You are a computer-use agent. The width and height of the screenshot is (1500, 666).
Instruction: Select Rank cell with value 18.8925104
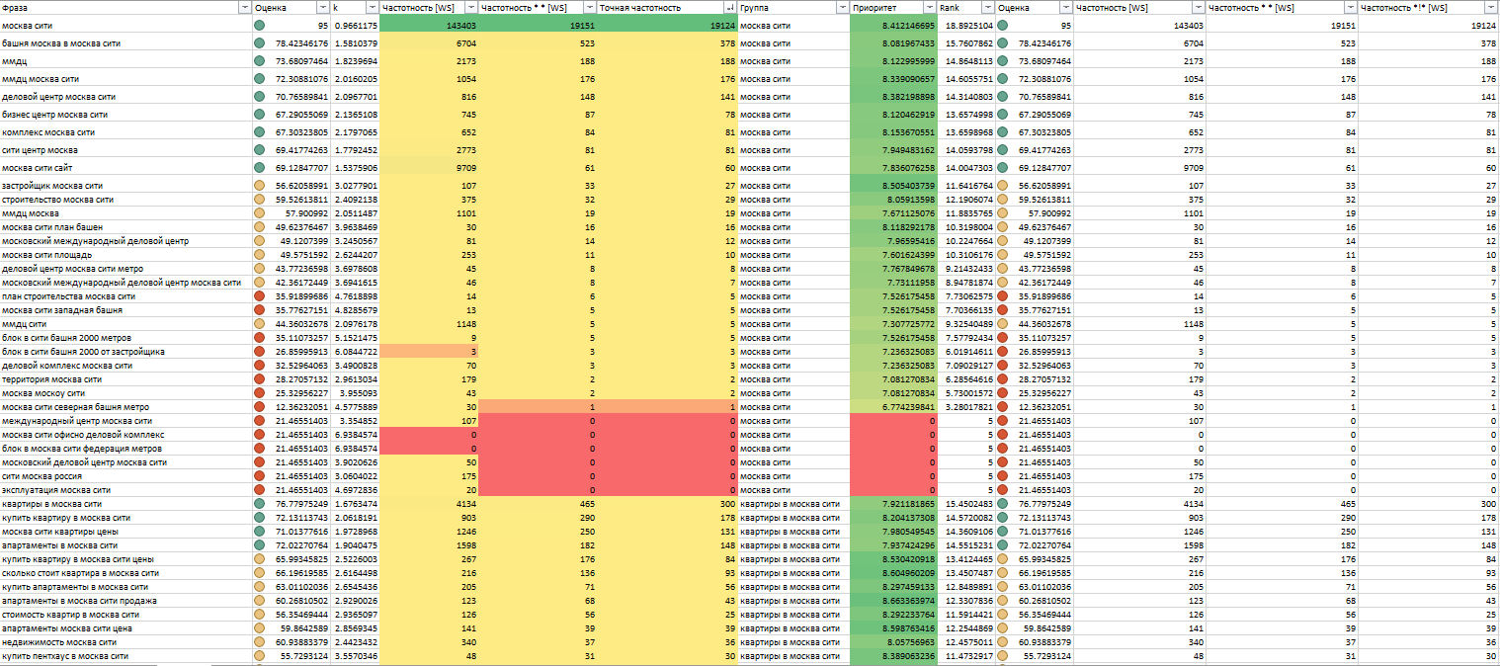[966, 26]
